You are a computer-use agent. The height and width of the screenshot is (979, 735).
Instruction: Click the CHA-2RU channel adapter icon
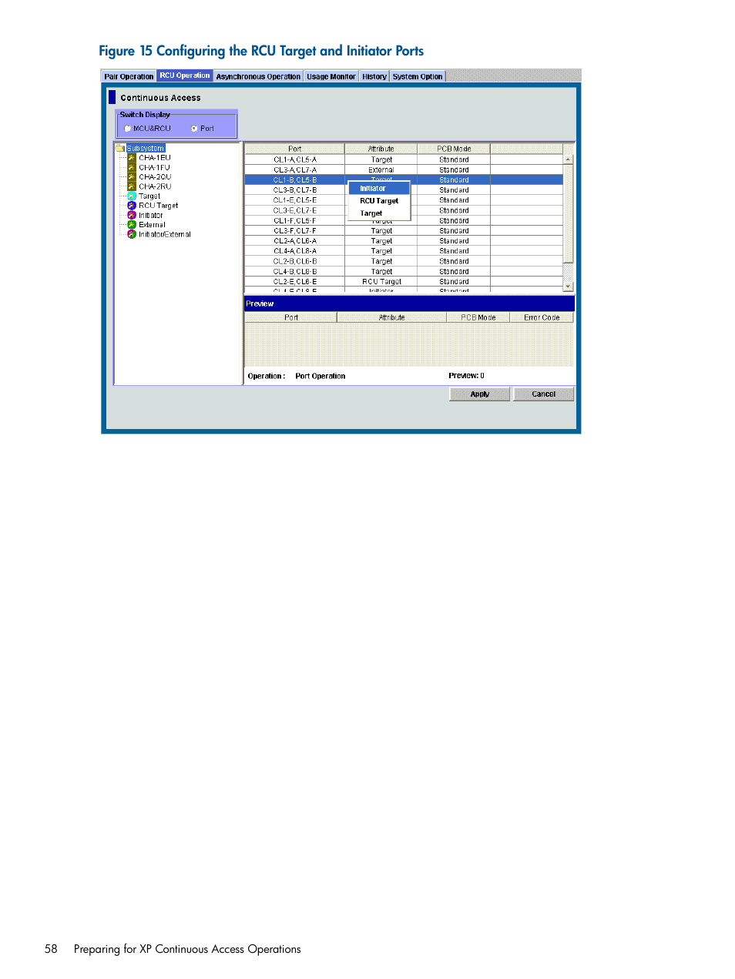coord(132,186)
